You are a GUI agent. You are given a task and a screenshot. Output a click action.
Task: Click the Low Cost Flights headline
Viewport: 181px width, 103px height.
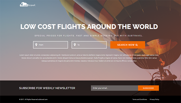89,27
